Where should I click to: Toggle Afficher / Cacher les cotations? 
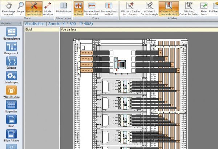point(131,8)
